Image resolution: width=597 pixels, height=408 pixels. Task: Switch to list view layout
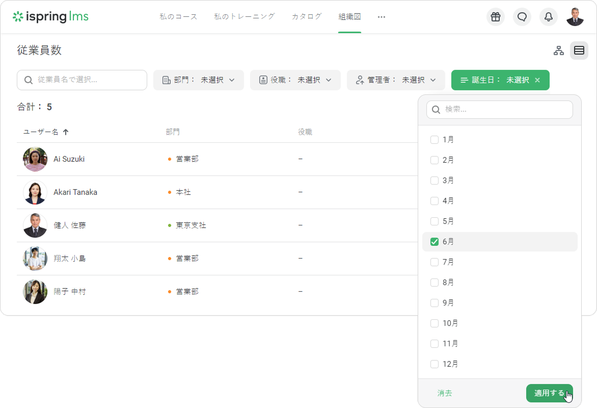pos(579,50)
